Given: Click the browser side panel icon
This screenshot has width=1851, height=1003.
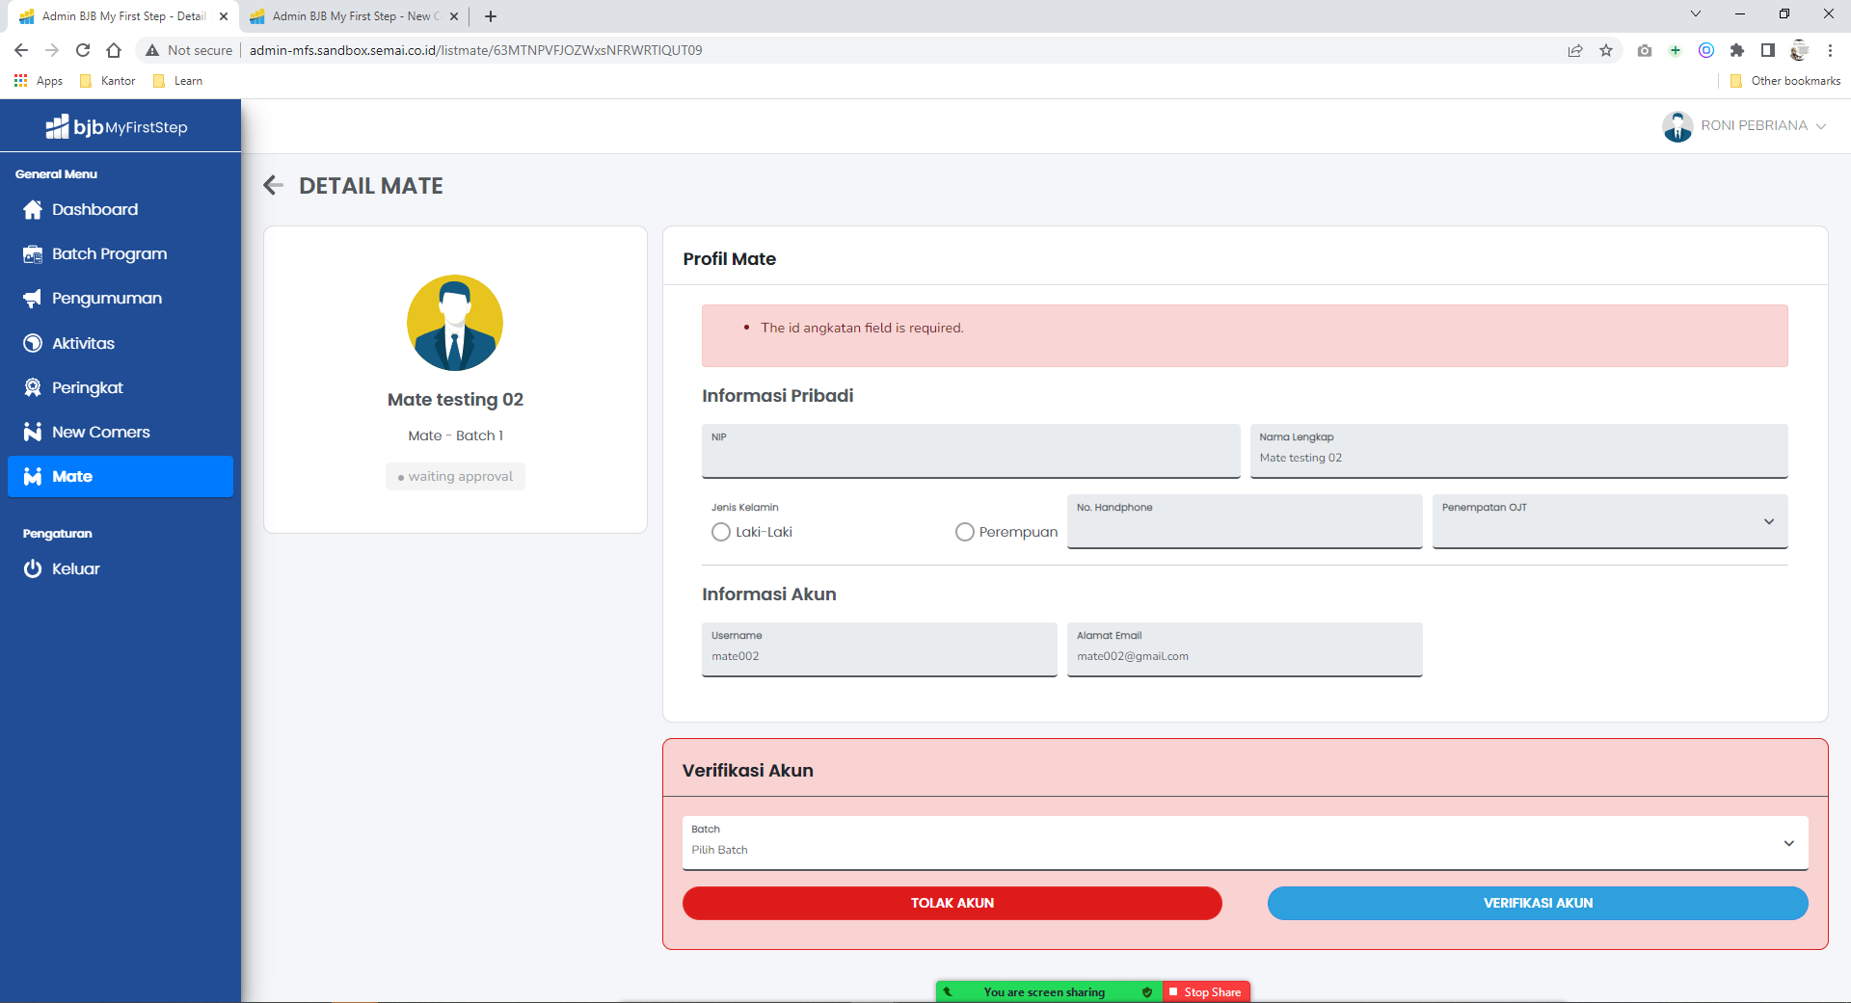Looking at the screenshot, I should point(1768,50).
